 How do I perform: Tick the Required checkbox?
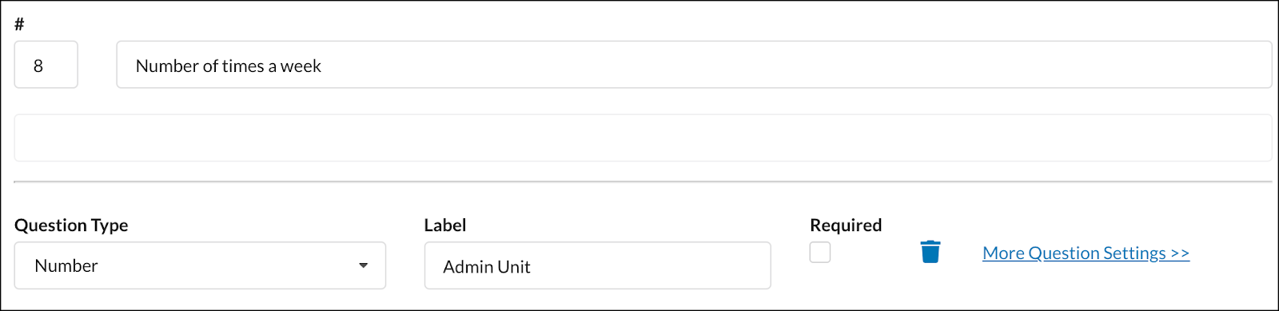click(x=820, y=252)
